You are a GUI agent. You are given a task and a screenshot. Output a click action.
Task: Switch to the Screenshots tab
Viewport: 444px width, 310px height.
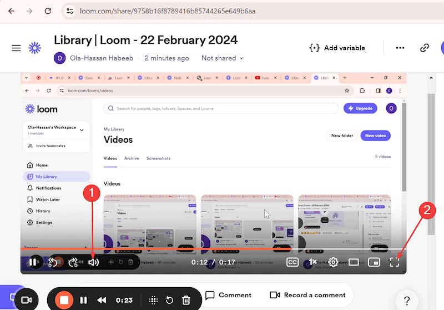click(158, 158)
